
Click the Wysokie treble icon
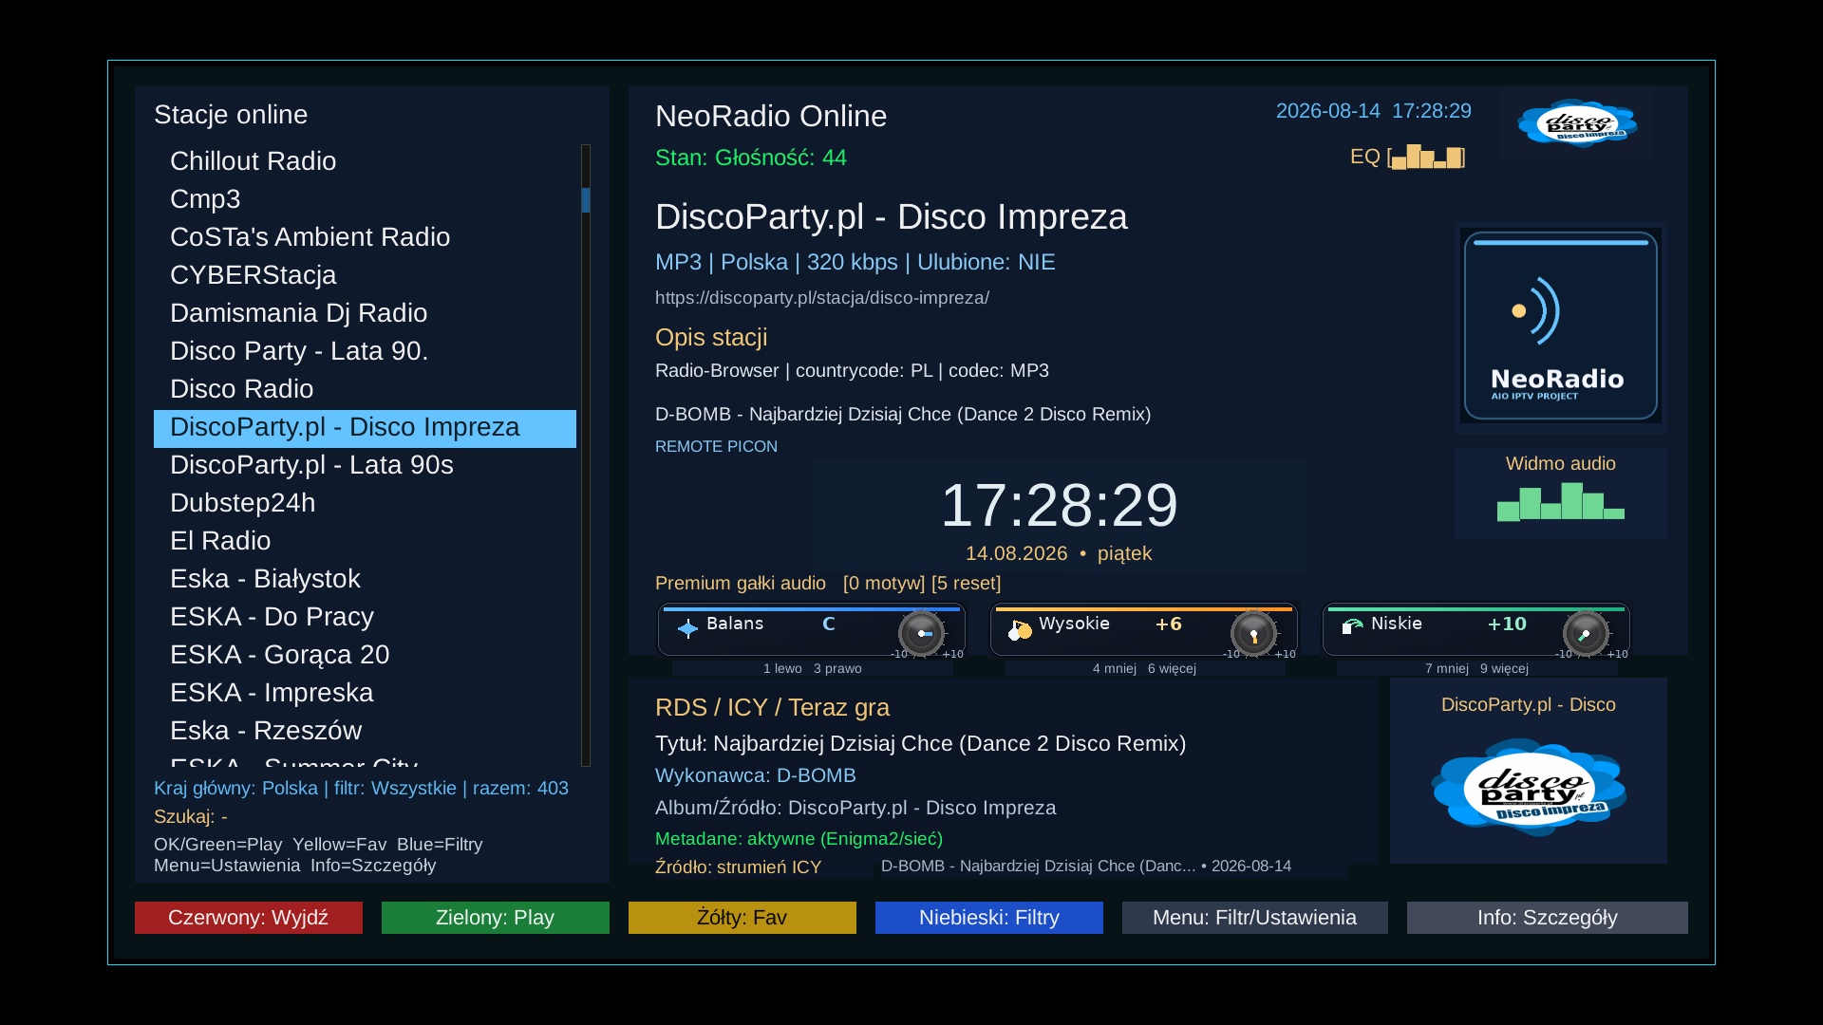pos(1020,628)
